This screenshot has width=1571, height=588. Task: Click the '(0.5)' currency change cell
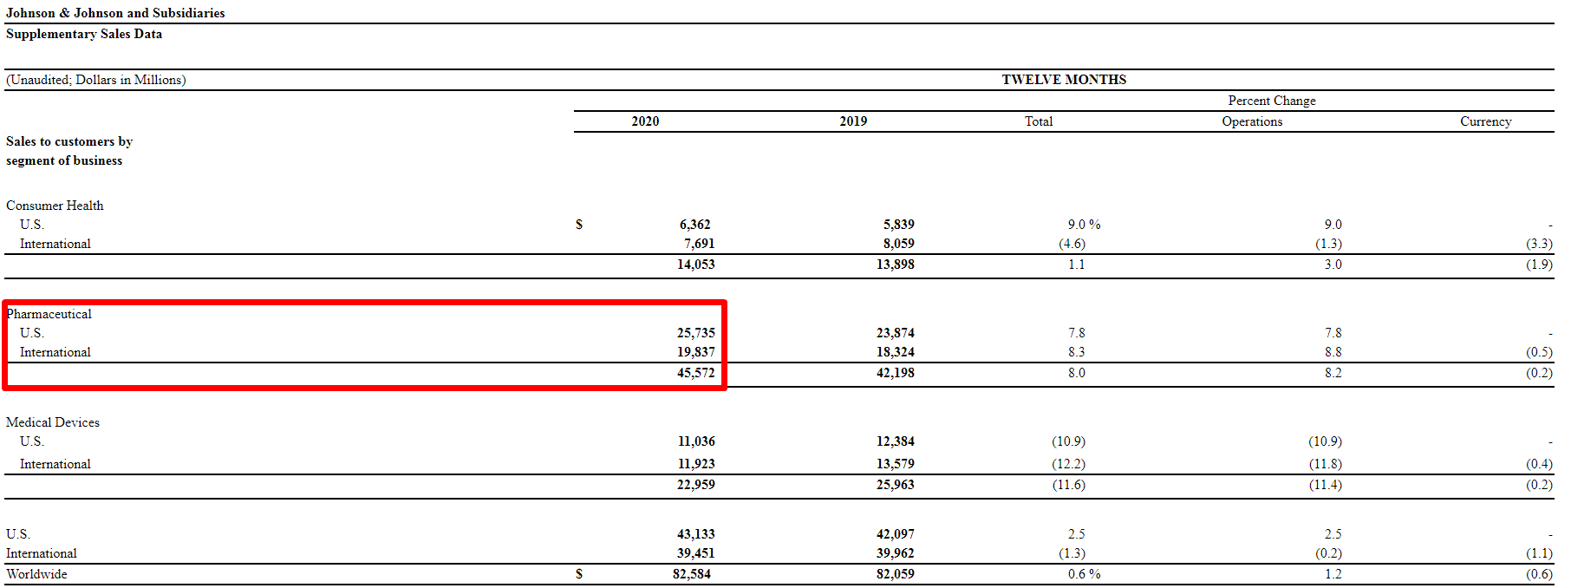tap(1539, 352)
